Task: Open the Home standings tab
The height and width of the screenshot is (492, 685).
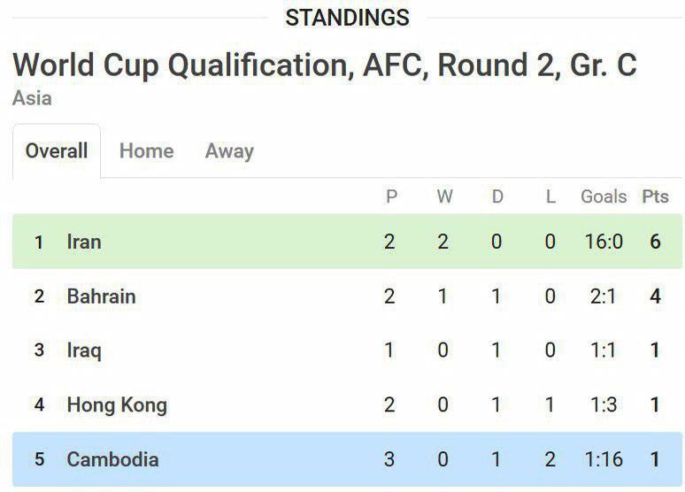Action: coord(146,151)
